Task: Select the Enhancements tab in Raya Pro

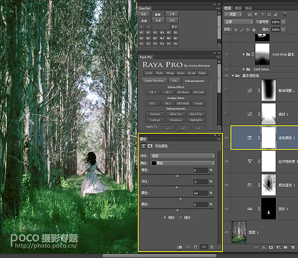Action: coord(195,81)
